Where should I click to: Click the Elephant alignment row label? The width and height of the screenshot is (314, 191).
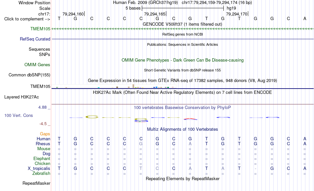[42, 158]
